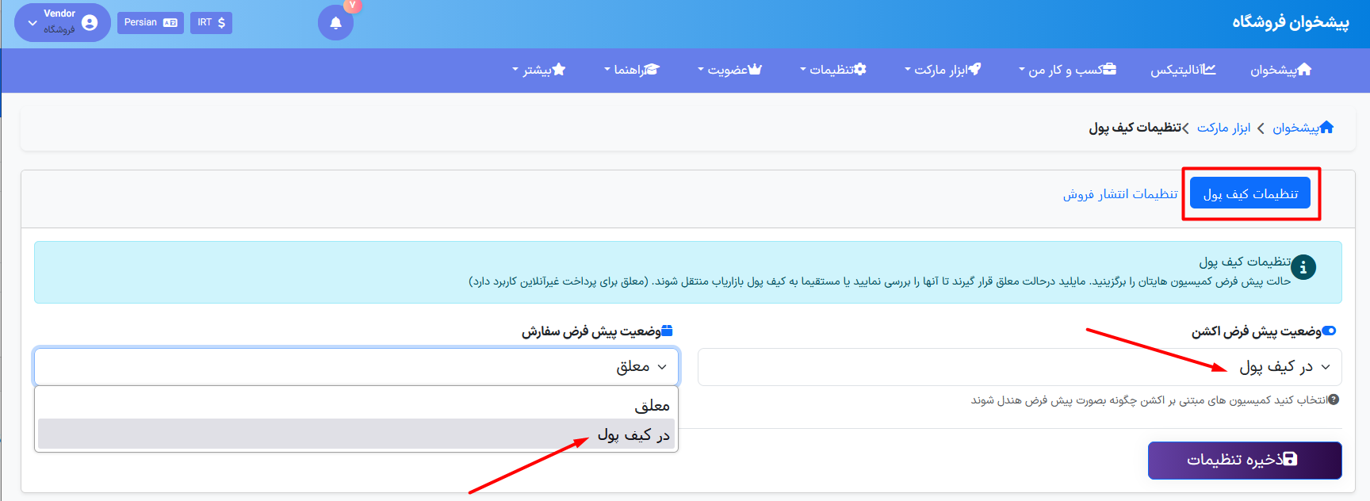Viewport: 1370px width, 501px height.
Task: Open the notifications bell icon
Action: point(335,23)
